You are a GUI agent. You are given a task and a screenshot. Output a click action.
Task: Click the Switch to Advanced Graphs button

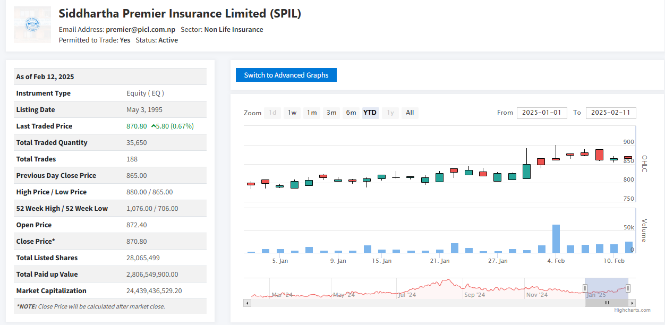(286, 75)
